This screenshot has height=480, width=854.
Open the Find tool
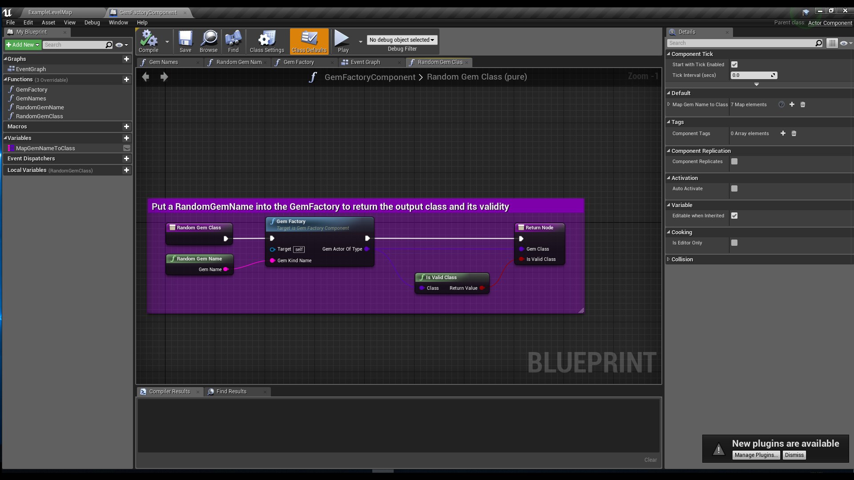[x=233, y=41]
